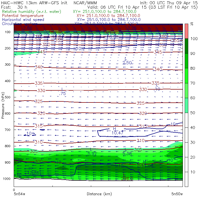Click the '500' pressure axis tick label
This screenshot has height=199, width=199.
pos(8,97)
